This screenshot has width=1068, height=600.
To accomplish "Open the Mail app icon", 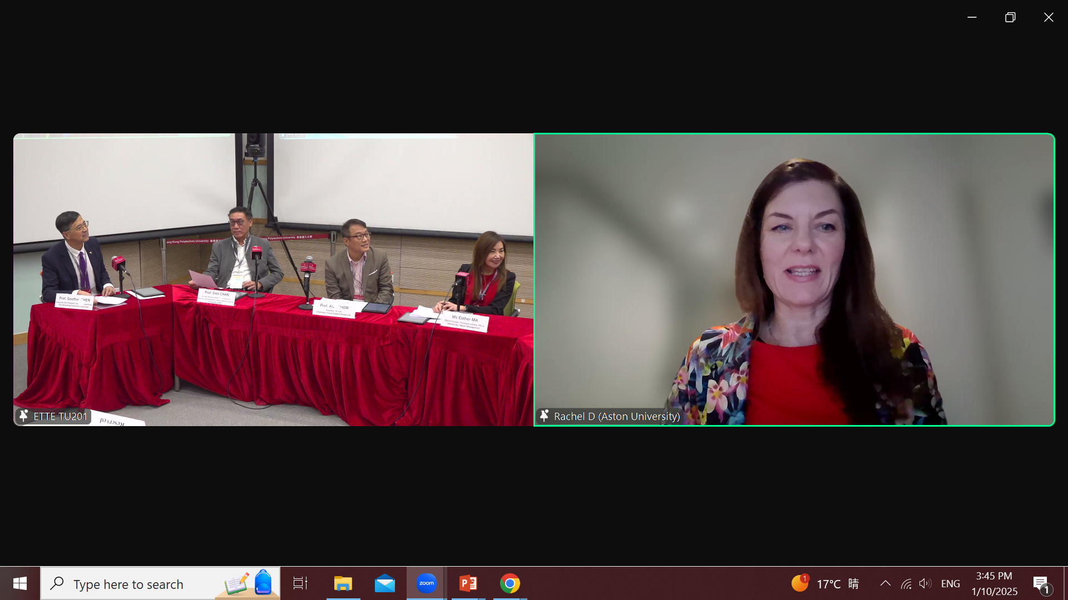I will [384, 583].
